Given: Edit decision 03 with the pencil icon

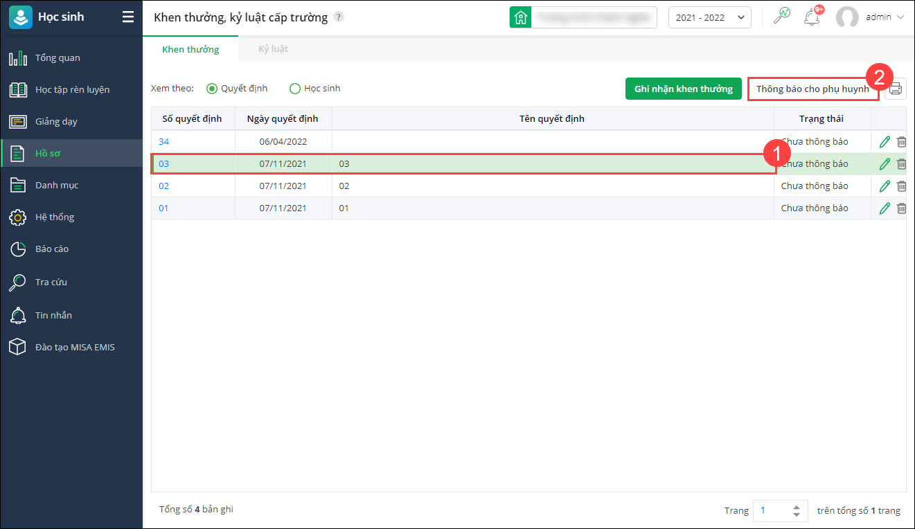Looking at the screenshot, I should tap(885, 164).
